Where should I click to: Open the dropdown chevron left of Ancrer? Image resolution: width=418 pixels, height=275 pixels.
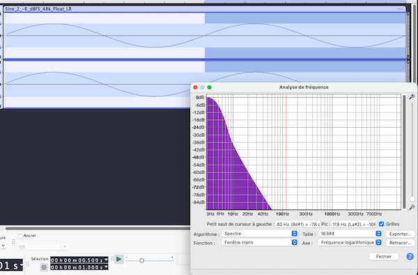pyautogui.click(x=3, y=246)
